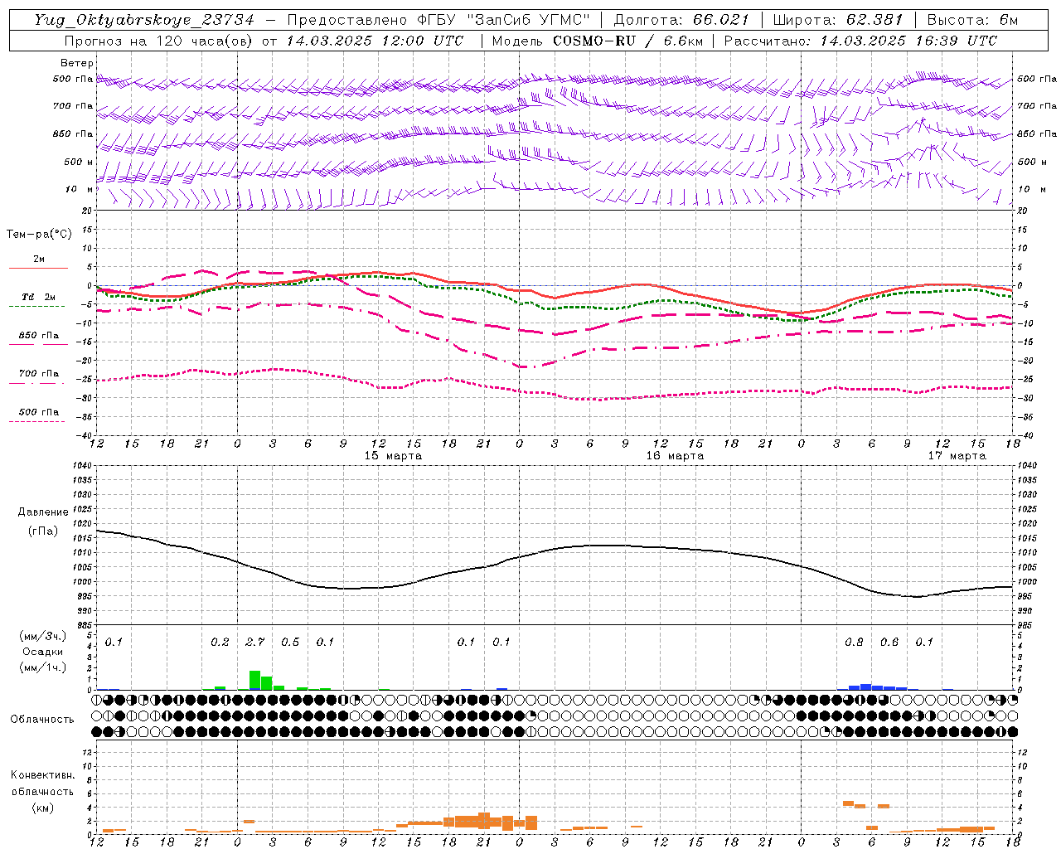Click the Конвективн. panel label
The image size is (1061, 849).
(42, 775)
